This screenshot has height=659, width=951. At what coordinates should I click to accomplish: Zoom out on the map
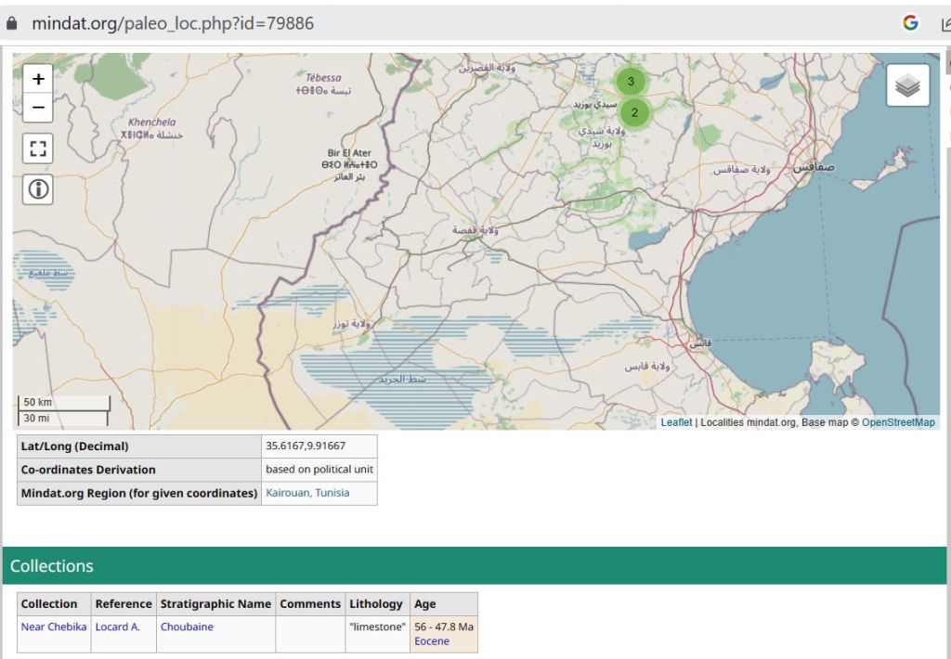point(38,108)
